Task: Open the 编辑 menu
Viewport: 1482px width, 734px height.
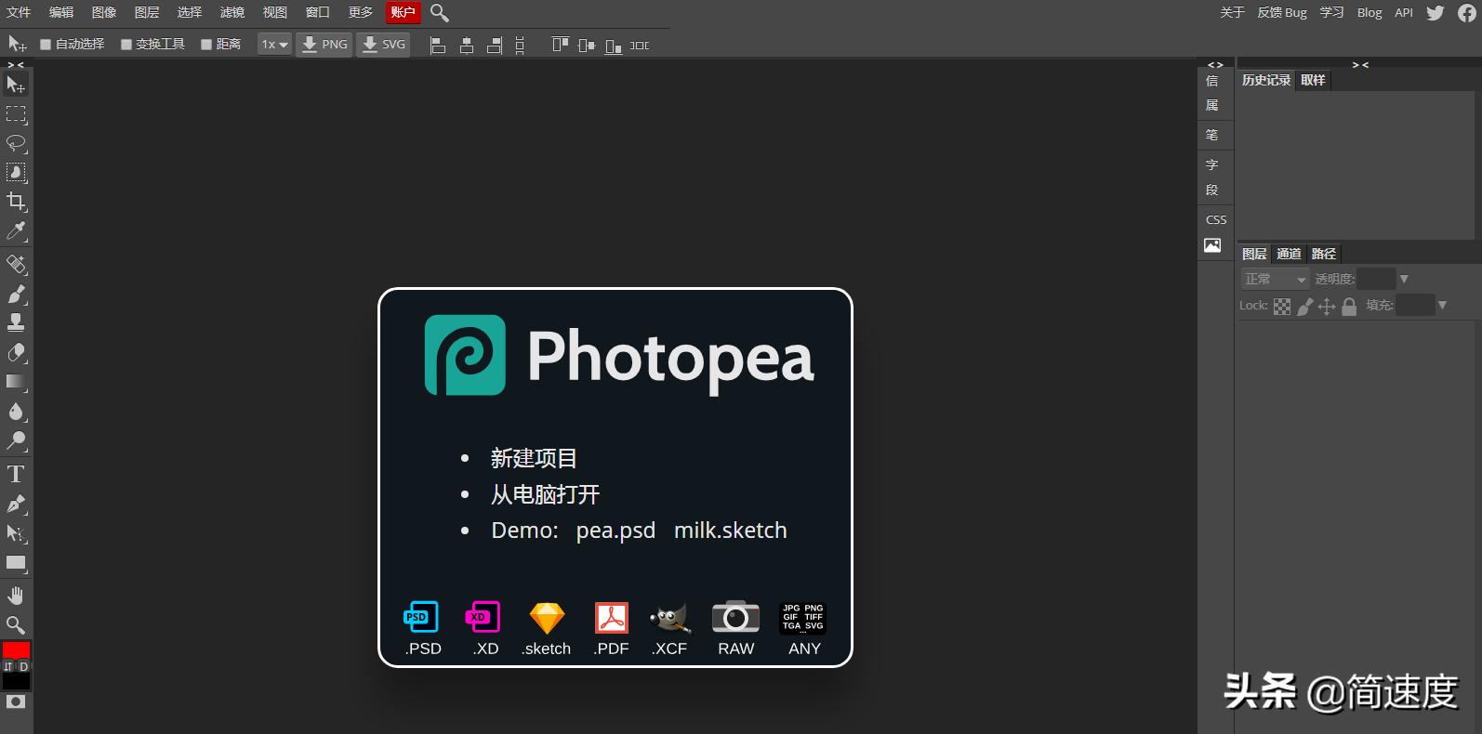Action: point(61,13)
